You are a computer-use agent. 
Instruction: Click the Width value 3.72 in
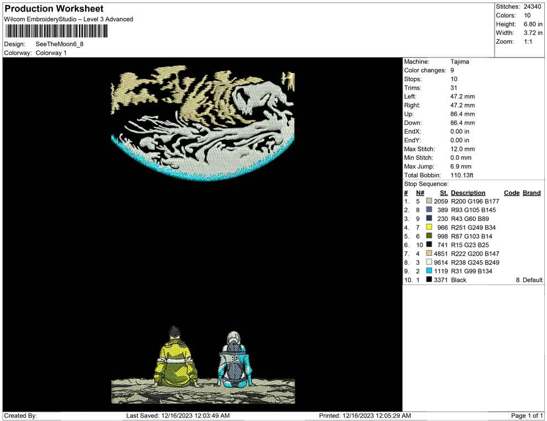533,33
